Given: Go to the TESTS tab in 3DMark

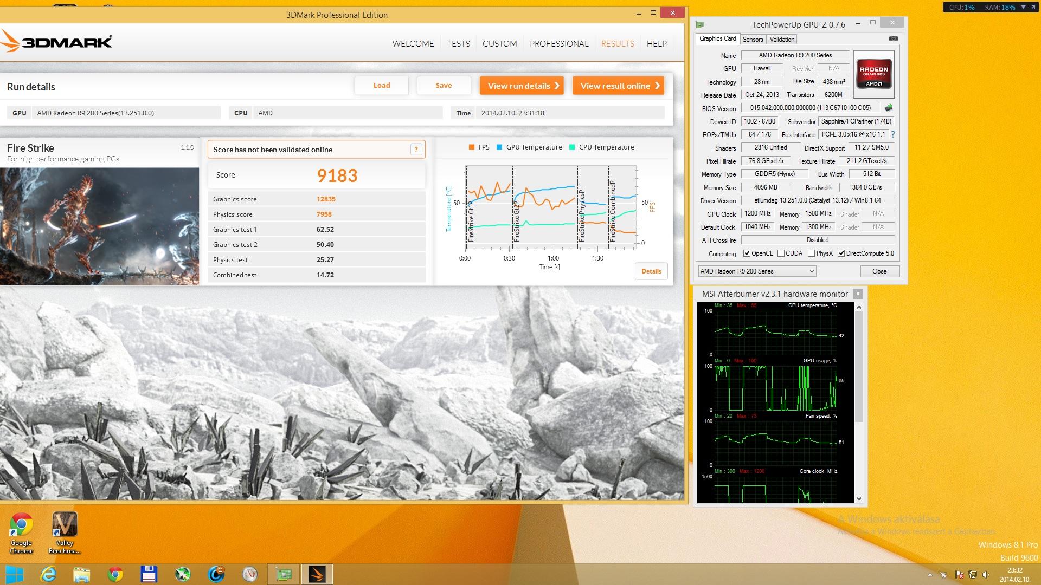Looking at the screenshot, I should click(x=458, y=43).
